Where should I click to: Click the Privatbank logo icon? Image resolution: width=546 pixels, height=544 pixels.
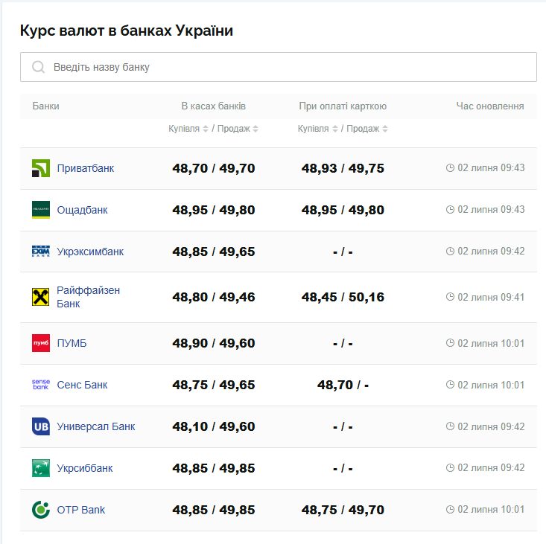point(41,168)
